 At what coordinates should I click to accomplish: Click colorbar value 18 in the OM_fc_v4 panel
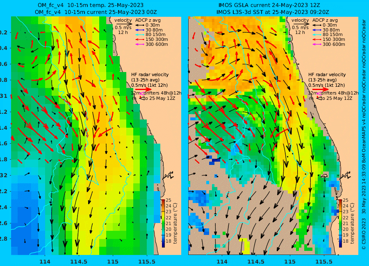pos(169,241)
